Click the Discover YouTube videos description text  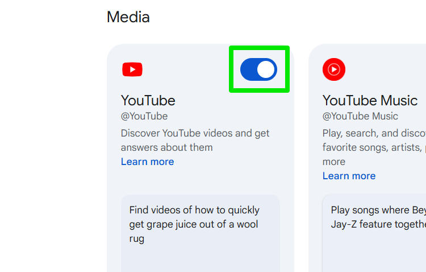pyautogui.click(x=195, y=140)
